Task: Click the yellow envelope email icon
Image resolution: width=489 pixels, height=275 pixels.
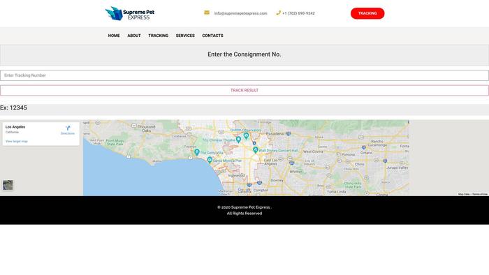Action: [x=207, y=13]
